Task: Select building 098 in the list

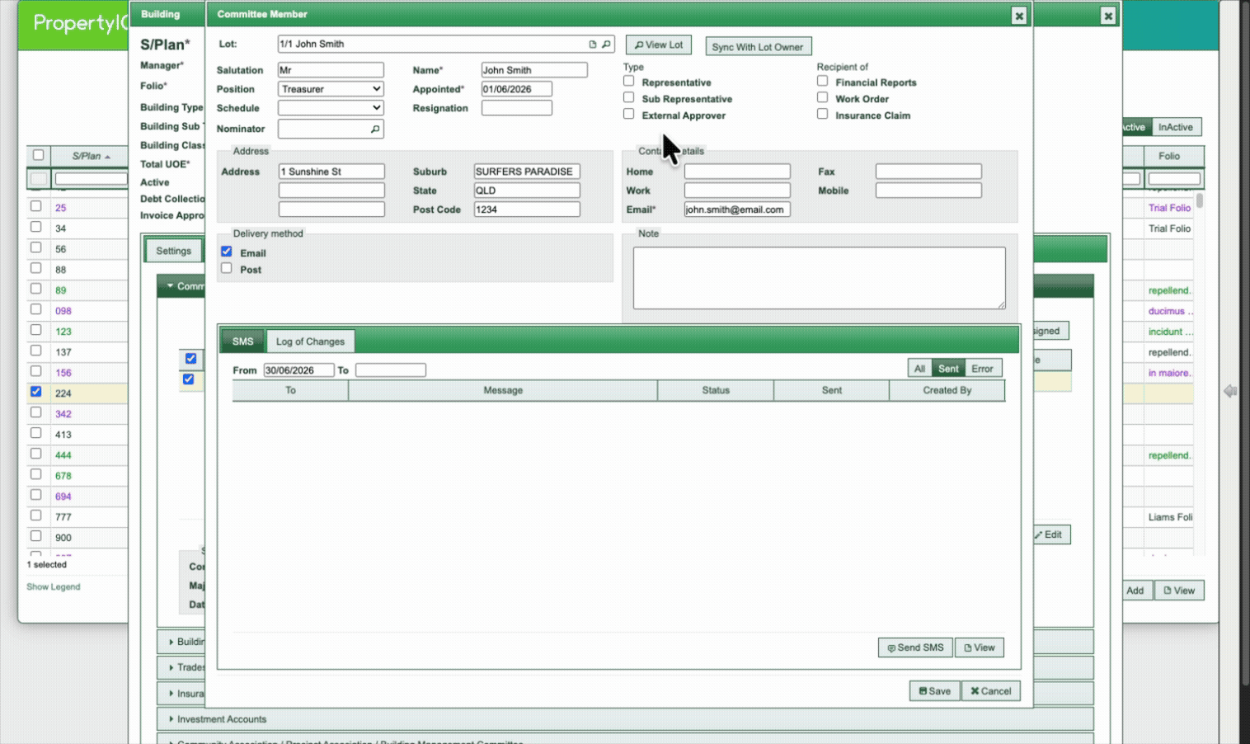Action: point(36,309)
